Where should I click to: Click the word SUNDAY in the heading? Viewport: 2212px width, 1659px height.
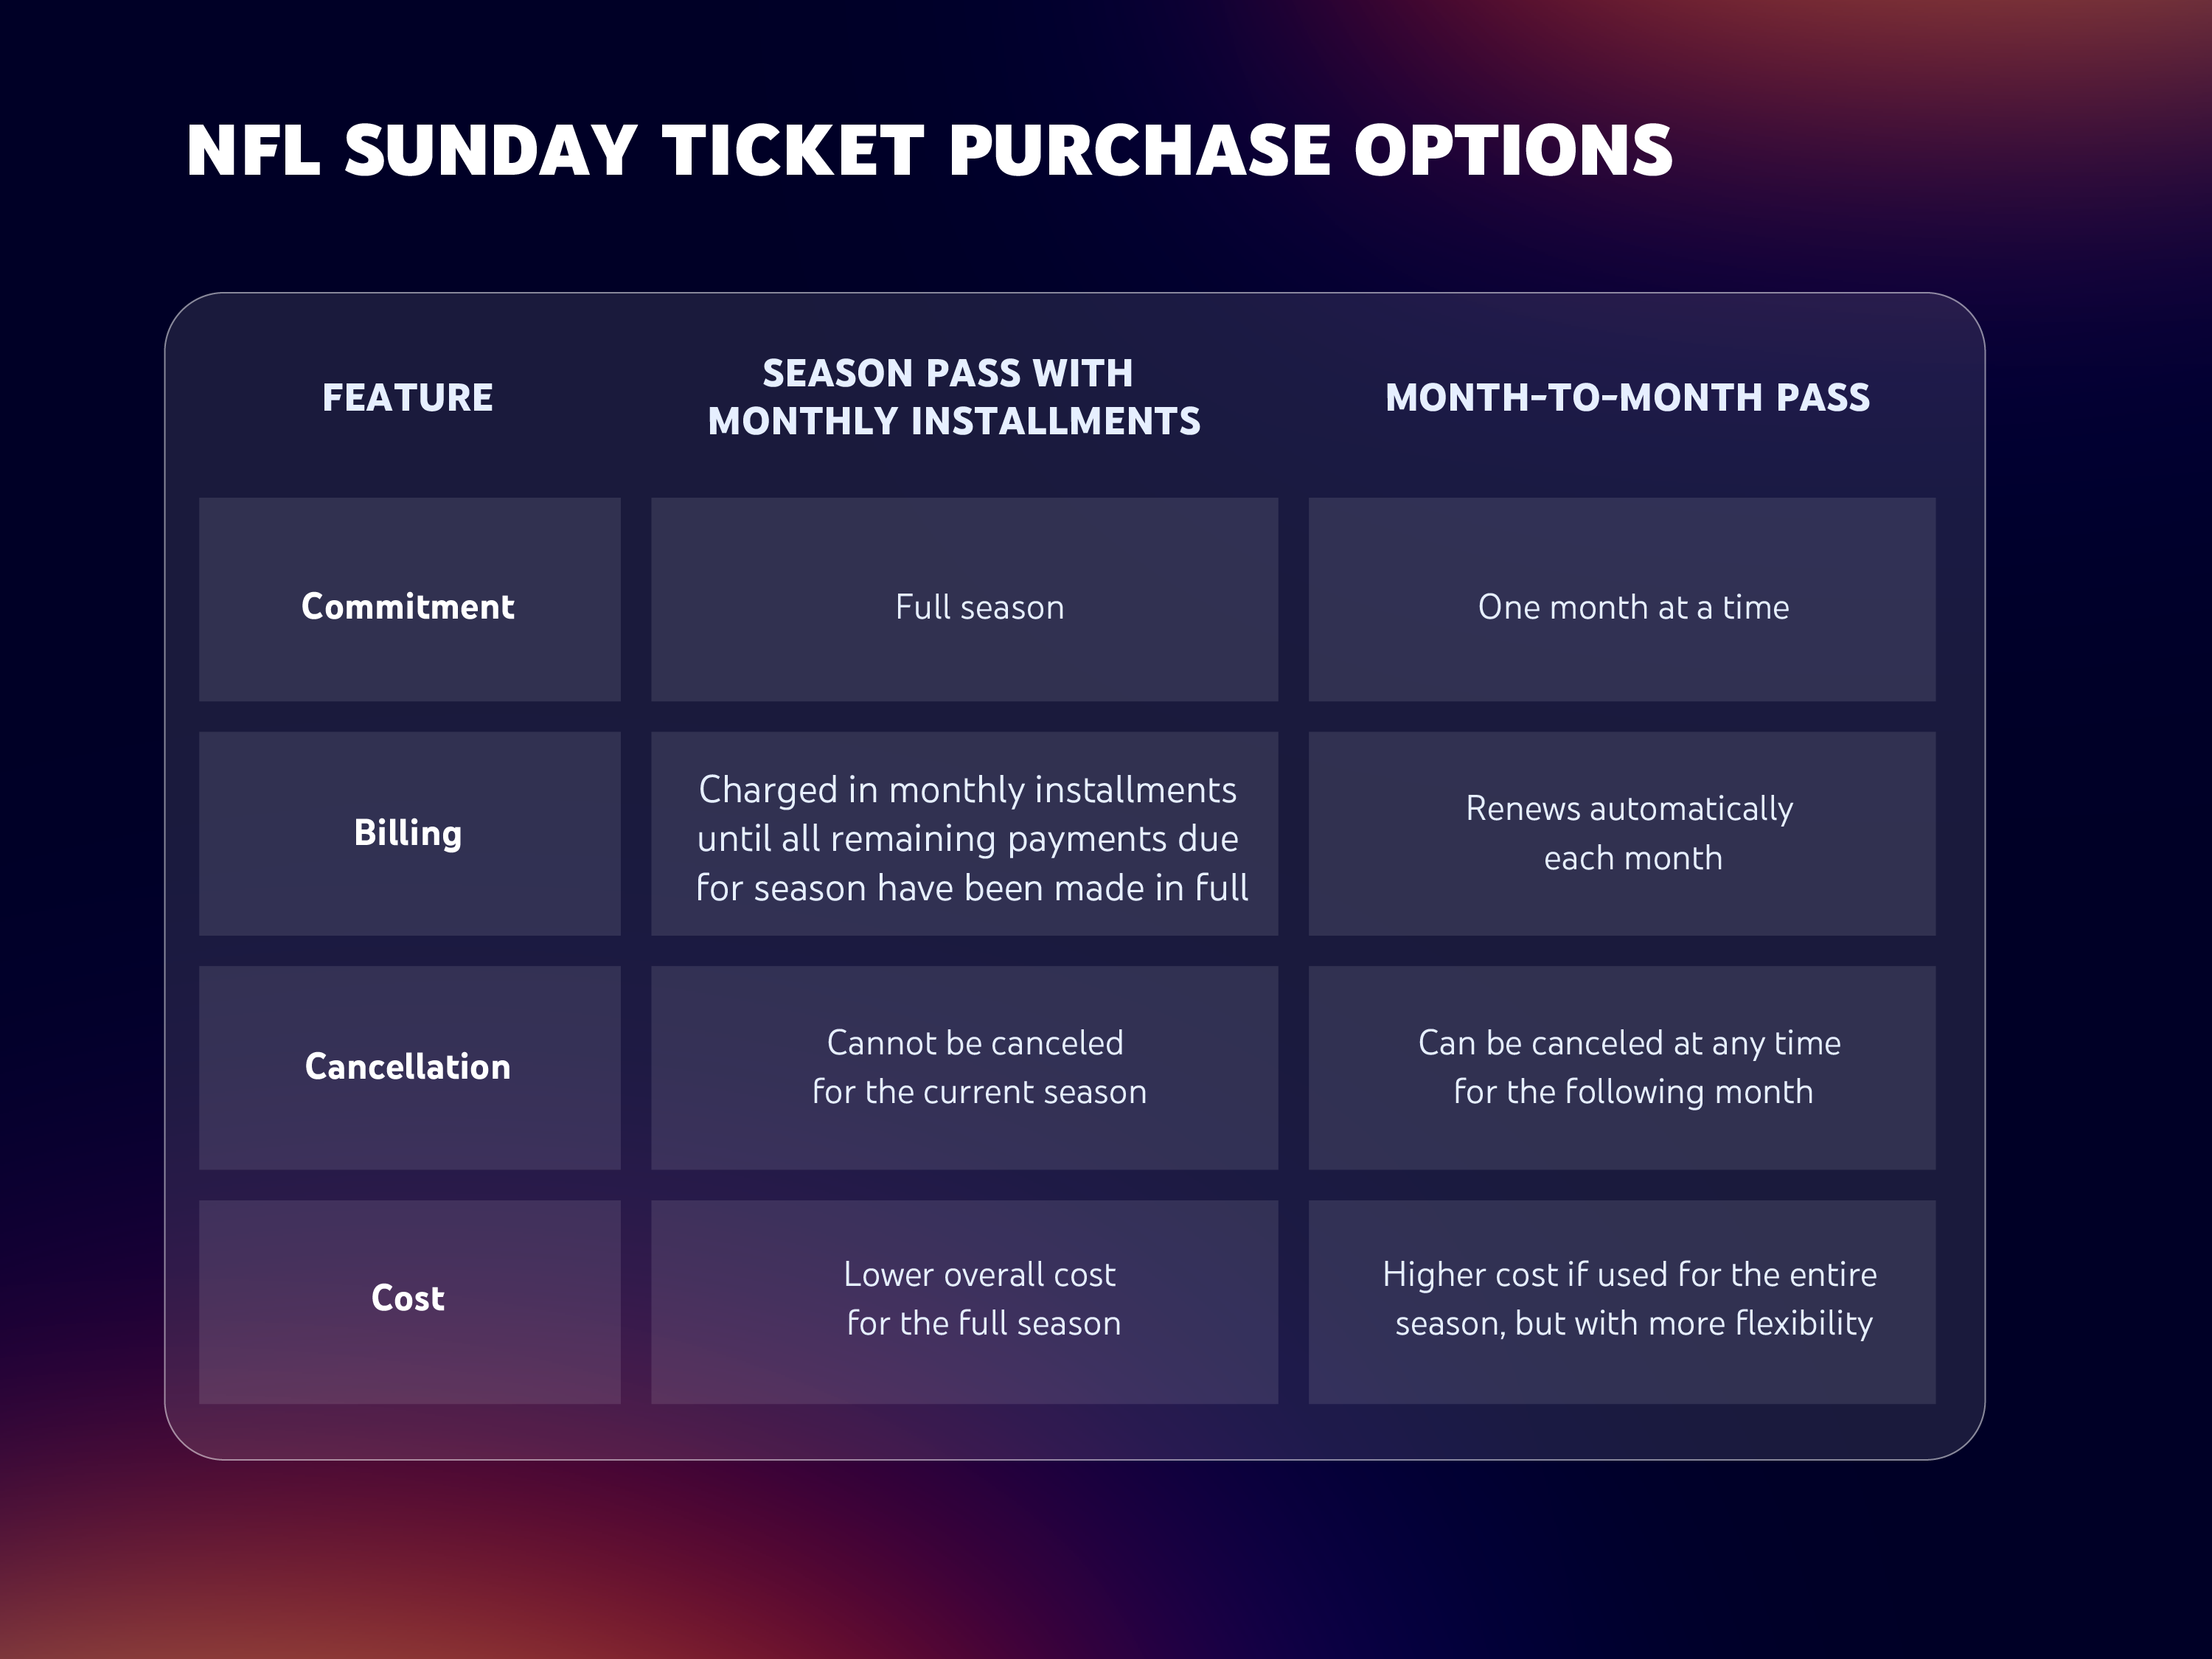(x=490, y=152)
